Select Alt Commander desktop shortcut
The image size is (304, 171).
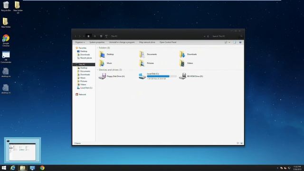click(x=6, y=57)
